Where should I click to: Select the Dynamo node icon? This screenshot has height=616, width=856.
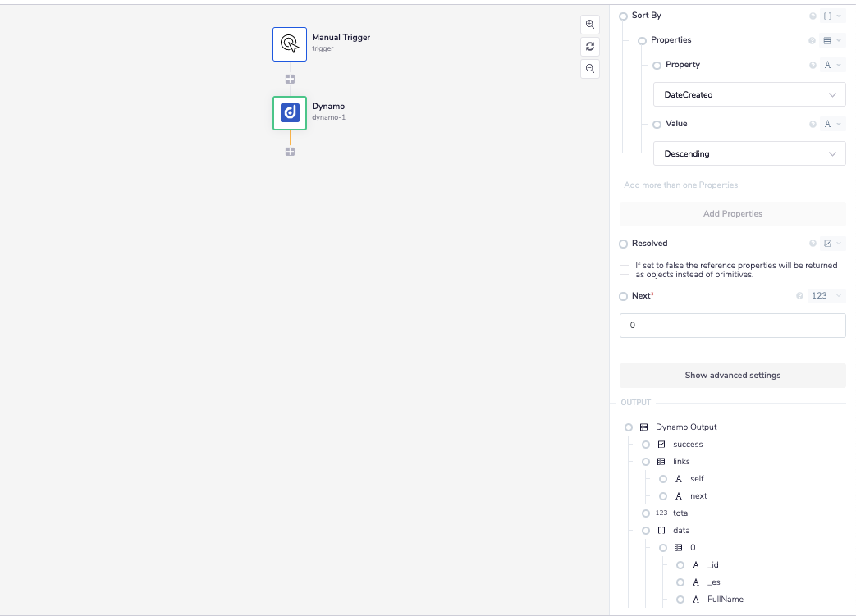click(x=290, y=113)
